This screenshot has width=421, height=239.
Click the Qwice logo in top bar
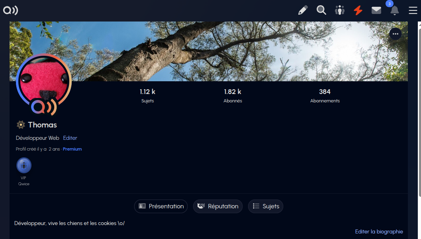pyautogui.click(x=11, y=10)
